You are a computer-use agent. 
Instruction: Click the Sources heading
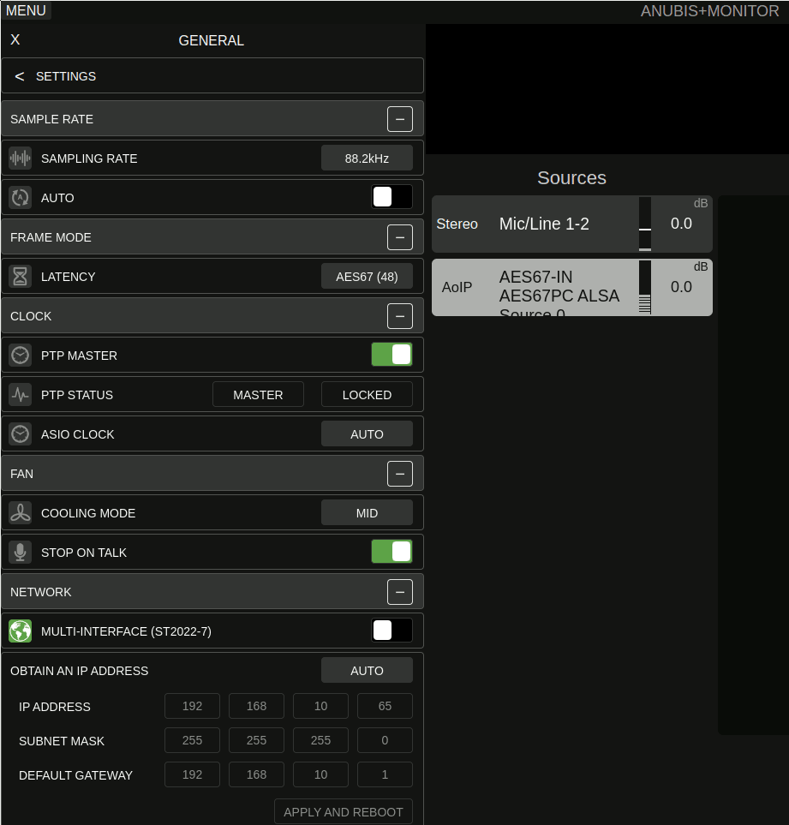tap(571, 178)
